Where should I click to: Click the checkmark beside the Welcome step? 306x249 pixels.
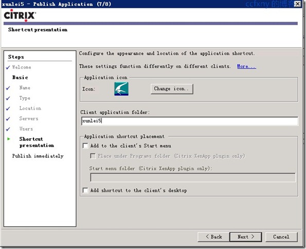(8, 67)
